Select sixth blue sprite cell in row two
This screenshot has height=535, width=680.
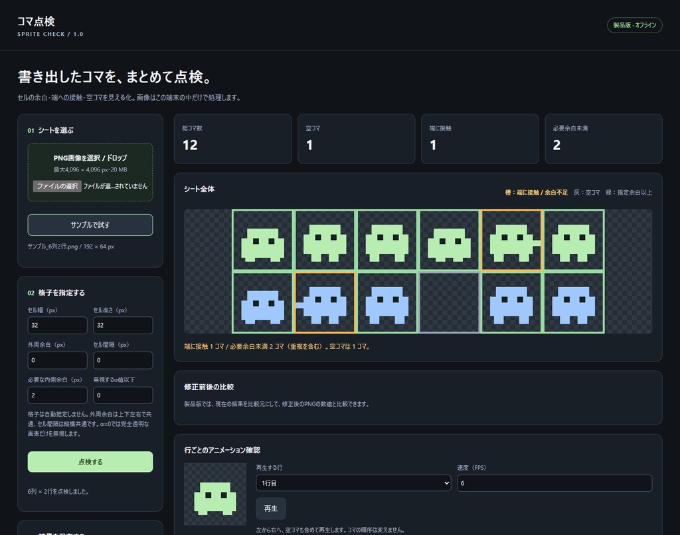pos(573,302)
